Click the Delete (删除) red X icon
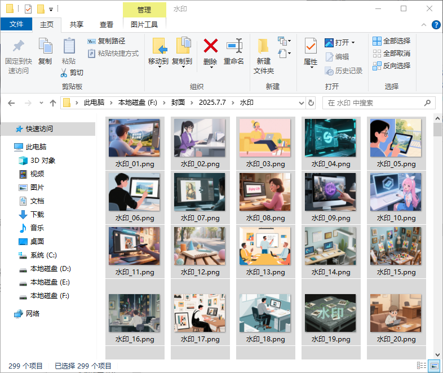This screenshot has width=443, height=373. [x=210, y=46]
